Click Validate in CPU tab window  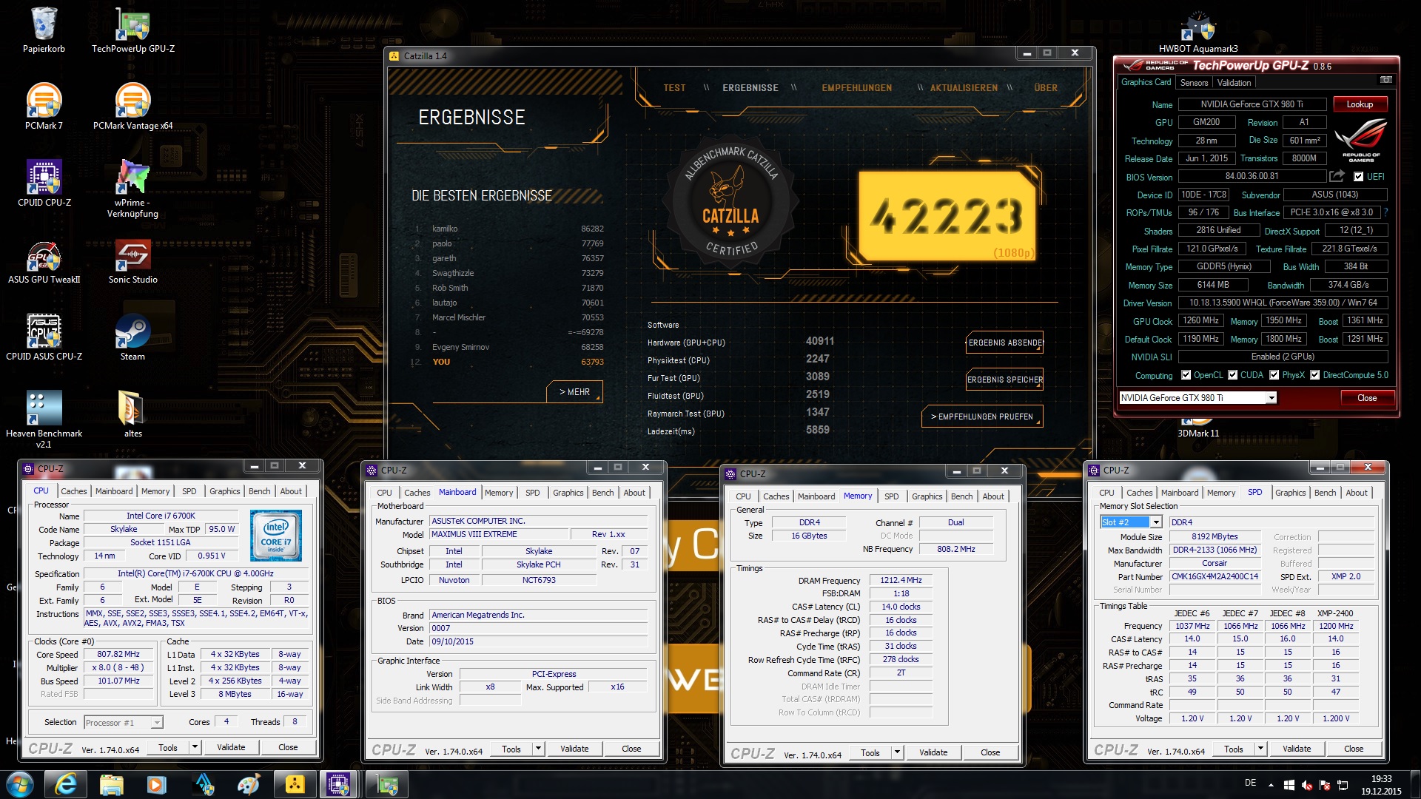tap(231, 747)
